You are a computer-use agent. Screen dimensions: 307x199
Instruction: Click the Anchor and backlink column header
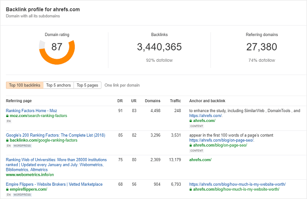207,101
